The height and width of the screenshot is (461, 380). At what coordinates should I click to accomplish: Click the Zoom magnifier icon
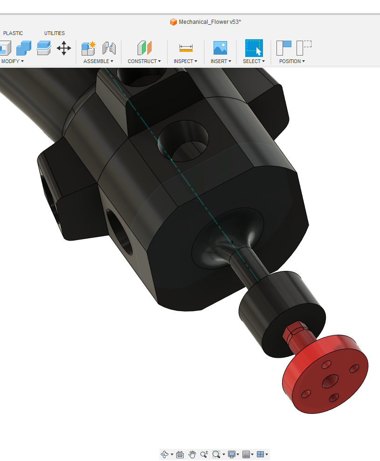pos(204,454)
